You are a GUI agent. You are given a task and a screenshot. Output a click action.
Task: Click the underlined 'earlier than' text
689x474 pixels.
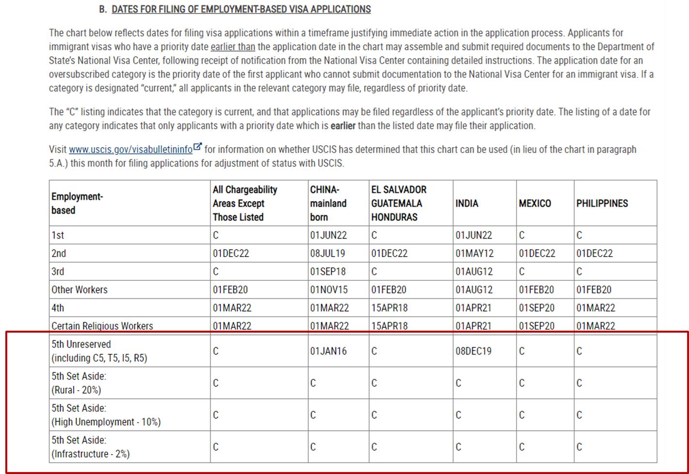coord(233,47)
